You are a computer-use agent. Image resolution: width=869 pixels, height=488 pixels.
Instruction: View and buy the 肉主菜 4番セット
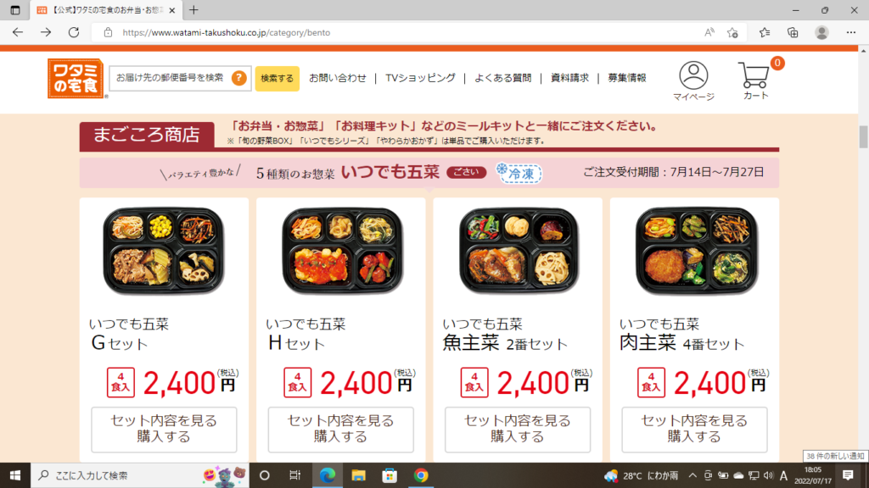point(694,430)
